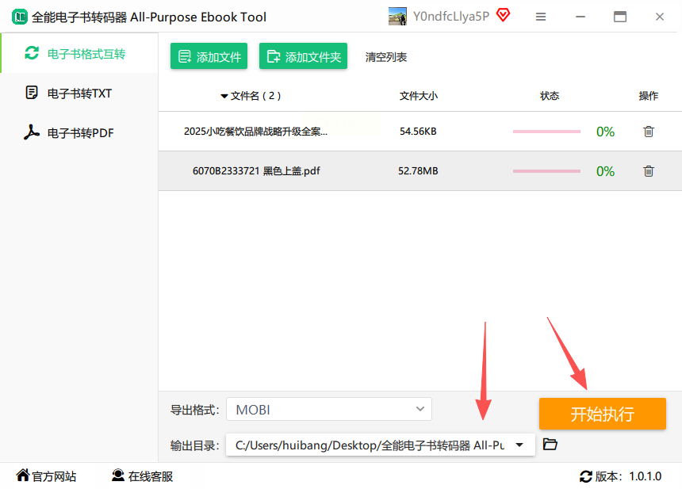Browse output folder with folder icon
The width and height of the screenshot is (682, 489).
coord(550,445)
